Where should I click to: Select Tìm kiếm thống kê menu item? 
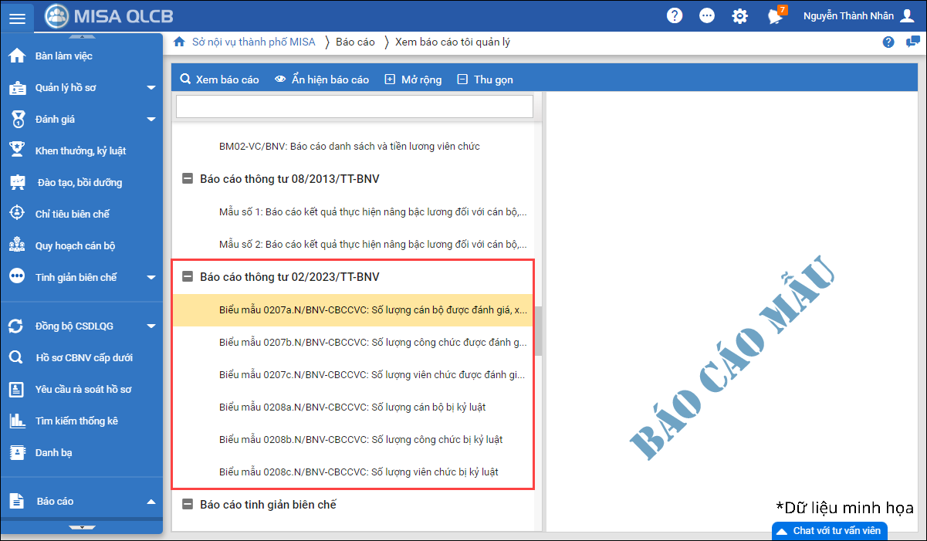click(x=76, y=421)
